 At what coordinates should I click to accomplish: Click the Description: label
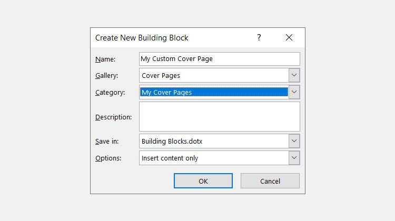[114, 117]
